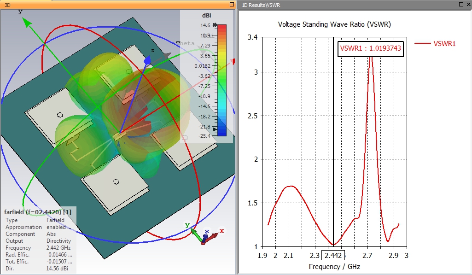Select the upper limit arrow on dBi color ramp

[215, 25]
